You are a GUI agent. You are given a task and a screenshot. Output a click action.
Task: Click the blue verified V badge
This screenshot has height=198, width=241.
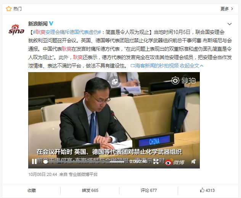tap(51, 24)
